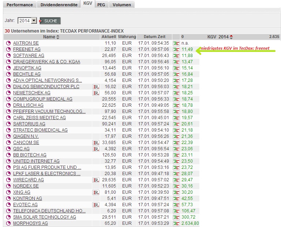Select the price 126,50 for BB BIOTECH
The width and height of the screenshot is (281, 227).
pos(109,155)
